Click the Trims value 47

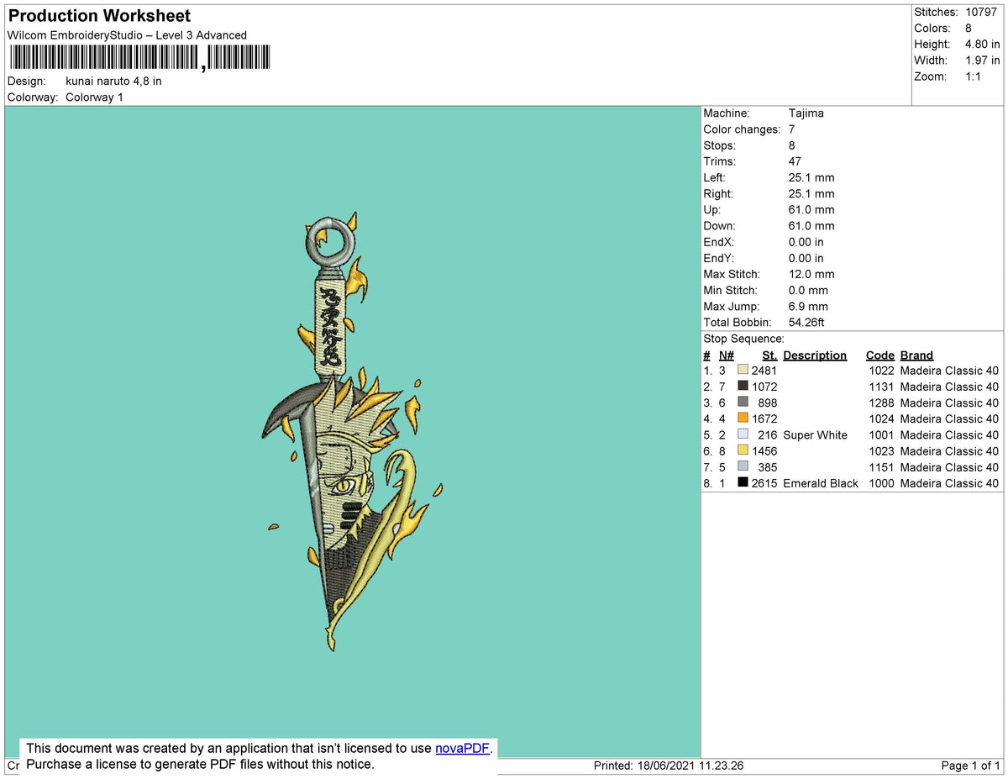pos(795,161)
